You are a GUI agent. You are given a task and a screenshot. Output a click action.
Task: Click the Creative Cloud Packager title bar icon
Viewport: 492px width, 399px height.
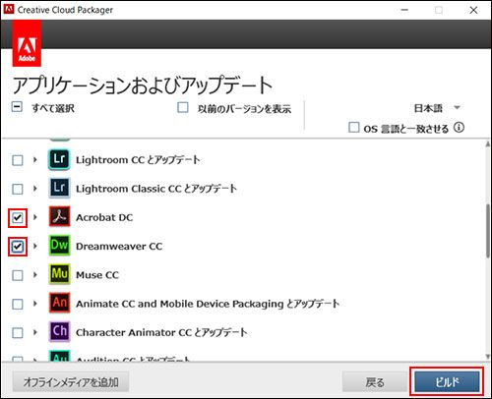9,9
